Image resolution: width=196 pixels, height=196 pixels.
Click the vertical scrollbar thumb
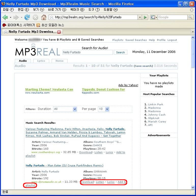click(193, 54)
